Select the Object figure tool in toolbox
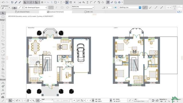 click(x=3, y=69)
